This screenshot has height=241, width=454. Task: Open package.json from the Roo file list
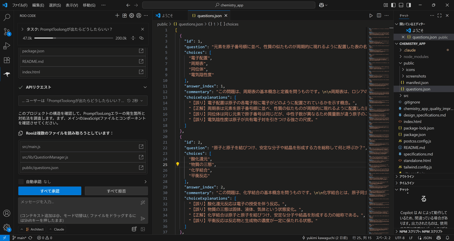click(83, 51)
